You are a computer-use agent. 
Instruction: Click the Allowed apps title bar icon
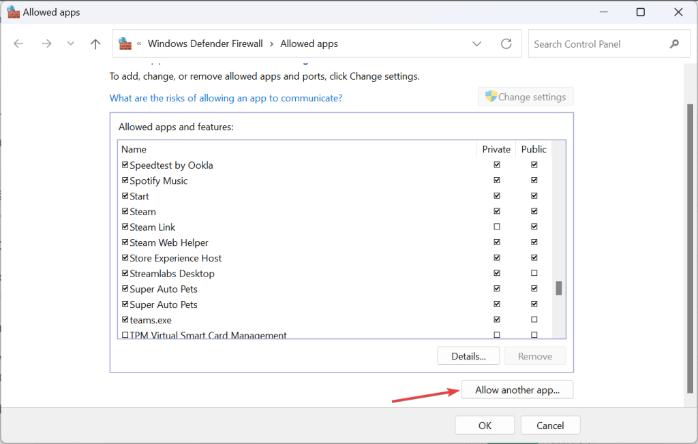[14, 12]
